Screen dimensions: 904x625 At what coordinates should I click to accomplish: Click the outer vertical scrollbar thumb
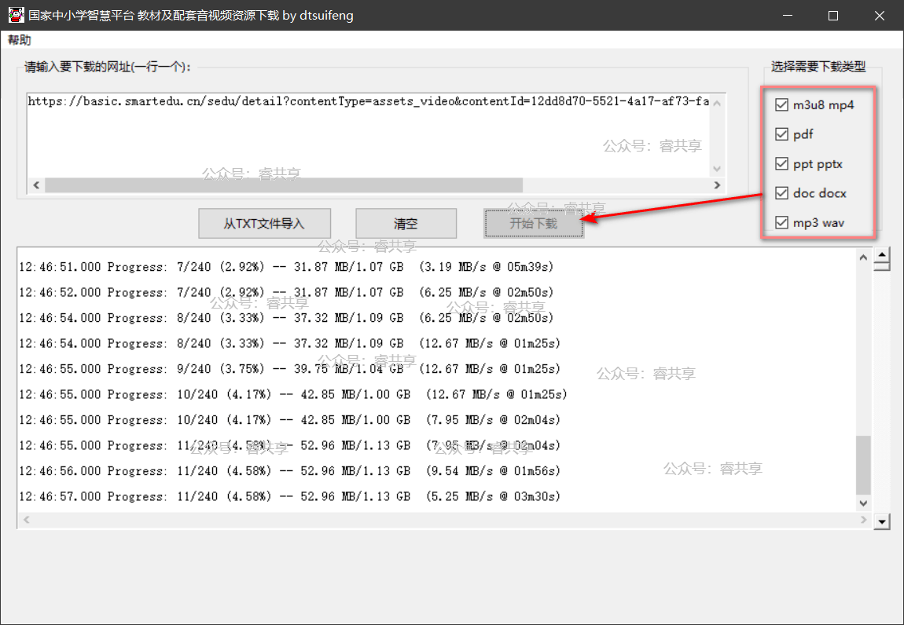(882, 266)
